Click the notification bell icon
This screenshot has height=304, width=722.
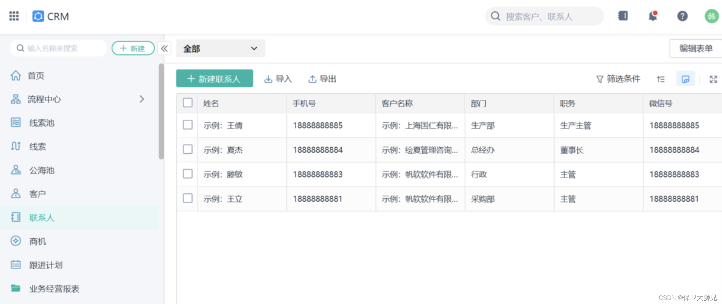click(653, 16)
